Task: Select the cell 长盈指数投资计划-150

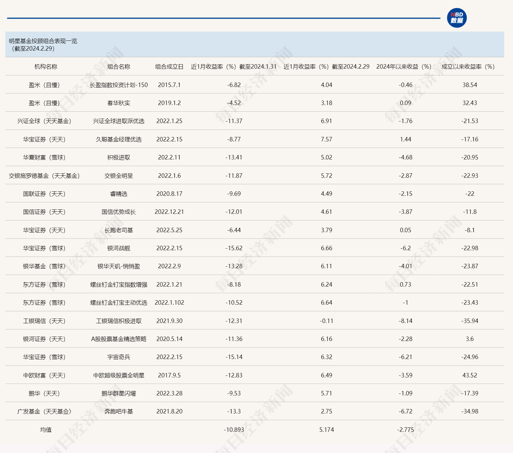Action: (x=119, y=85)
